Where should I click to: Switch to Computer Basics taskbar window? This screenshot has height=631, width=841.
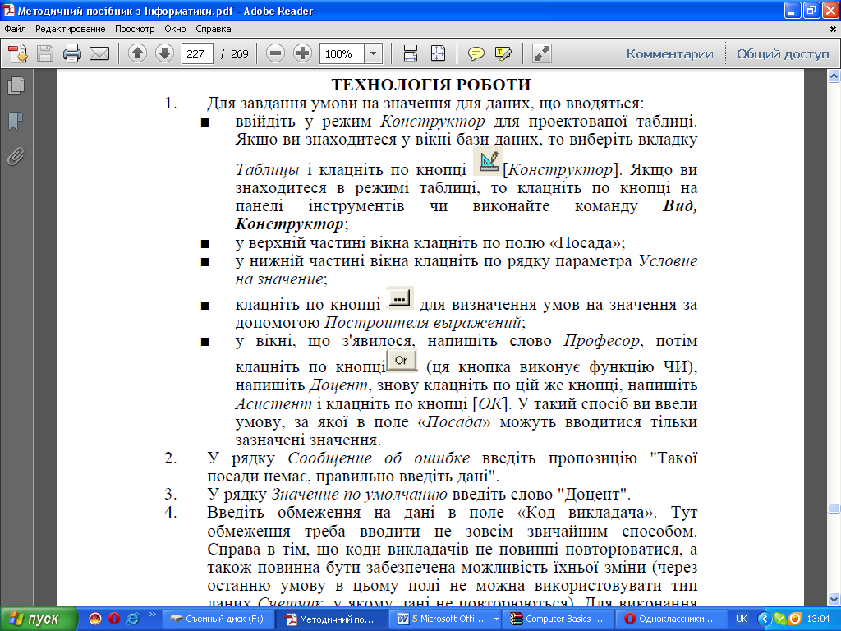coord(558,619)
